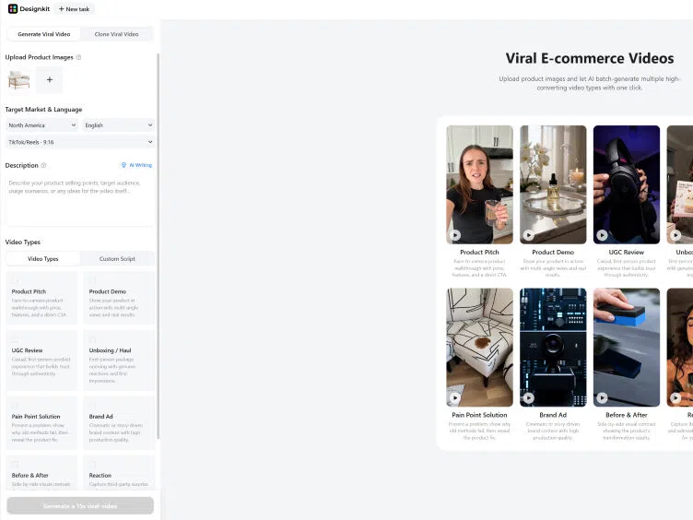Play the Unboxing sample video
Screen dimensions: 693x520
point(675,235)
